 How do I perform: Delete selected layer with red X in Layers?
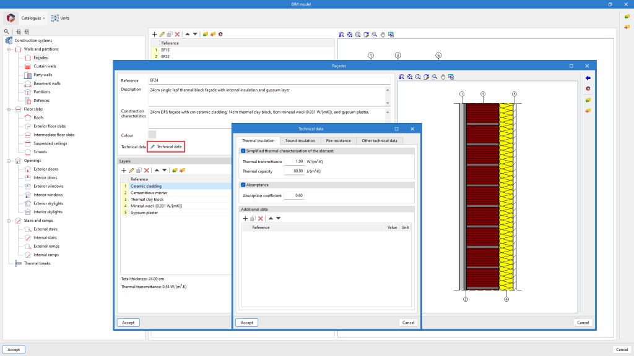147,170
